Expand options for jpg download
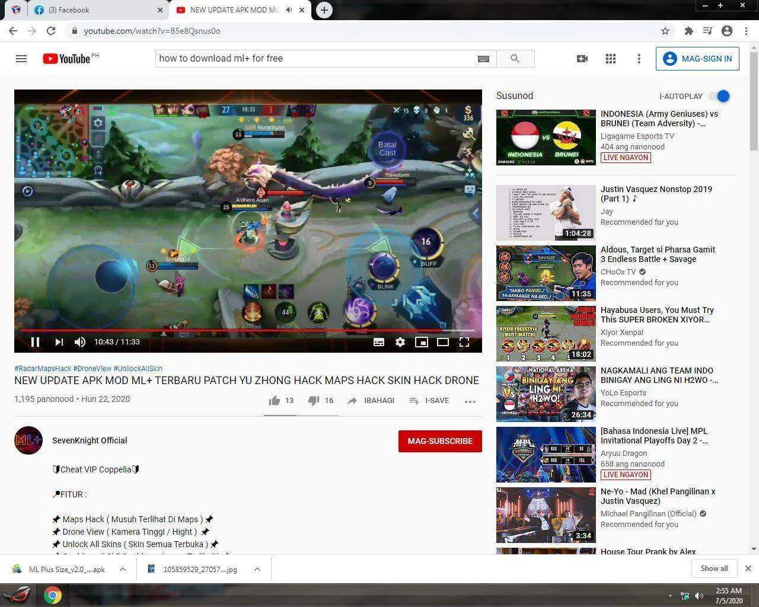 pos(257,569)
